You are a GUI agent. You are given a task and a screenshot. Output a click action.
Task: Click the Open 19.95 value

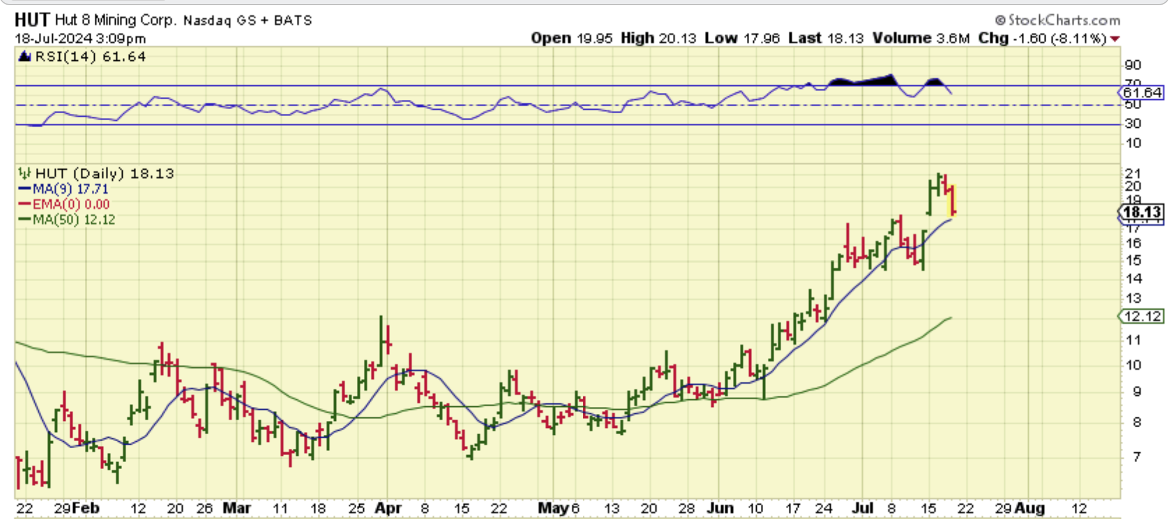click(572, 38)
